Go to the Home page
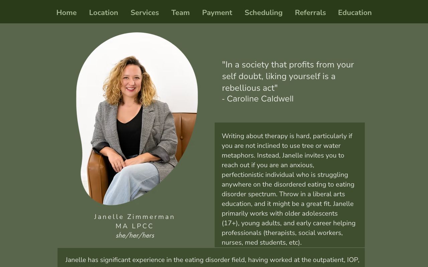 66,13
